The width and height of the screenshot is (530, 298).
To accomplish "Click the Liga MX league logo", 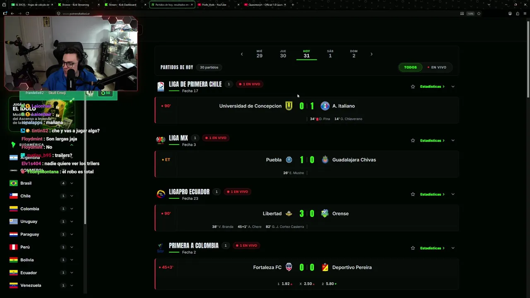I will click(161, 140).
